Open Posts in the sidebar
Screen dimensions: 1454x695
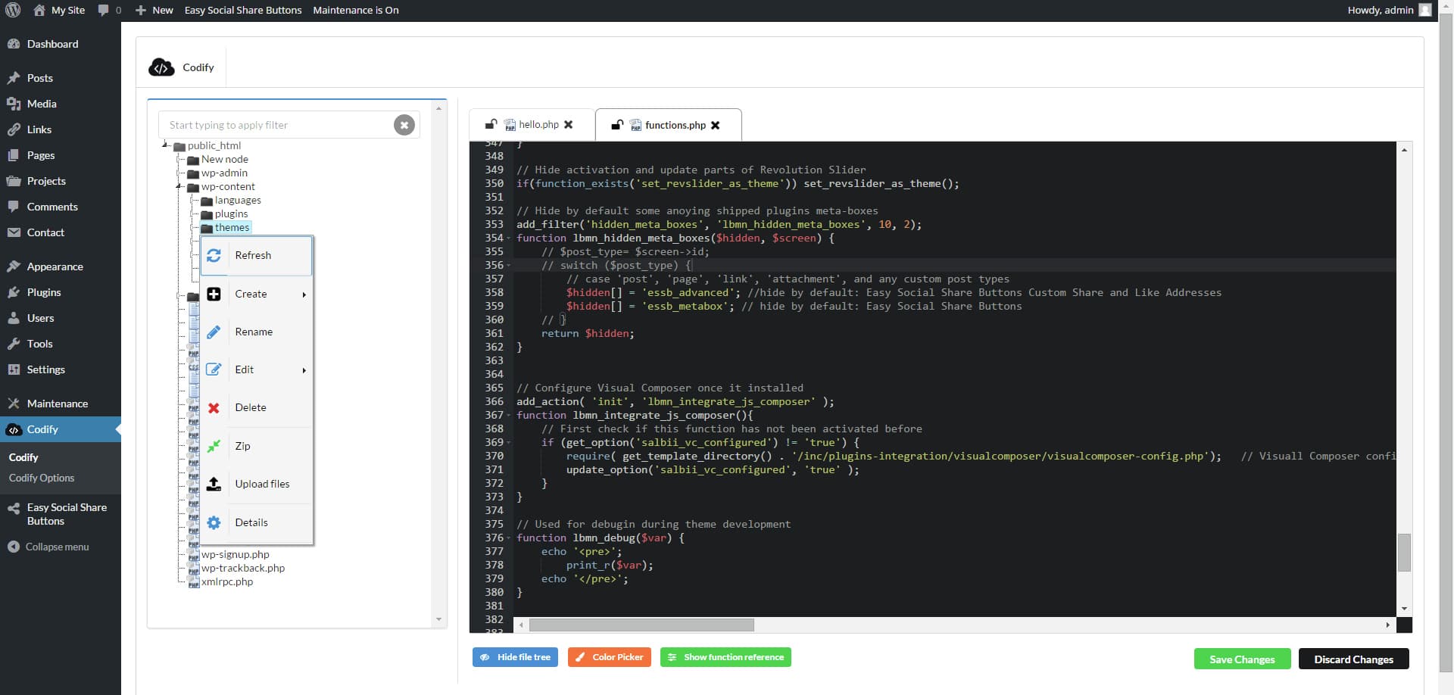61,78
